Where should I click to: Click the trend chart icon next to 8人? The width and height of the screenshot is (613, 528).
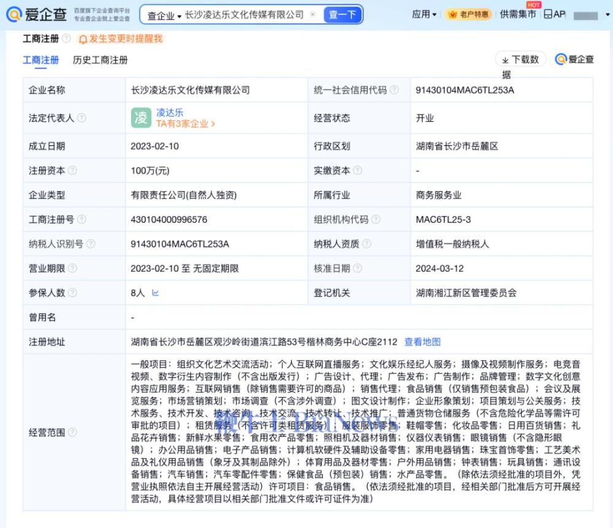point(156,293)
